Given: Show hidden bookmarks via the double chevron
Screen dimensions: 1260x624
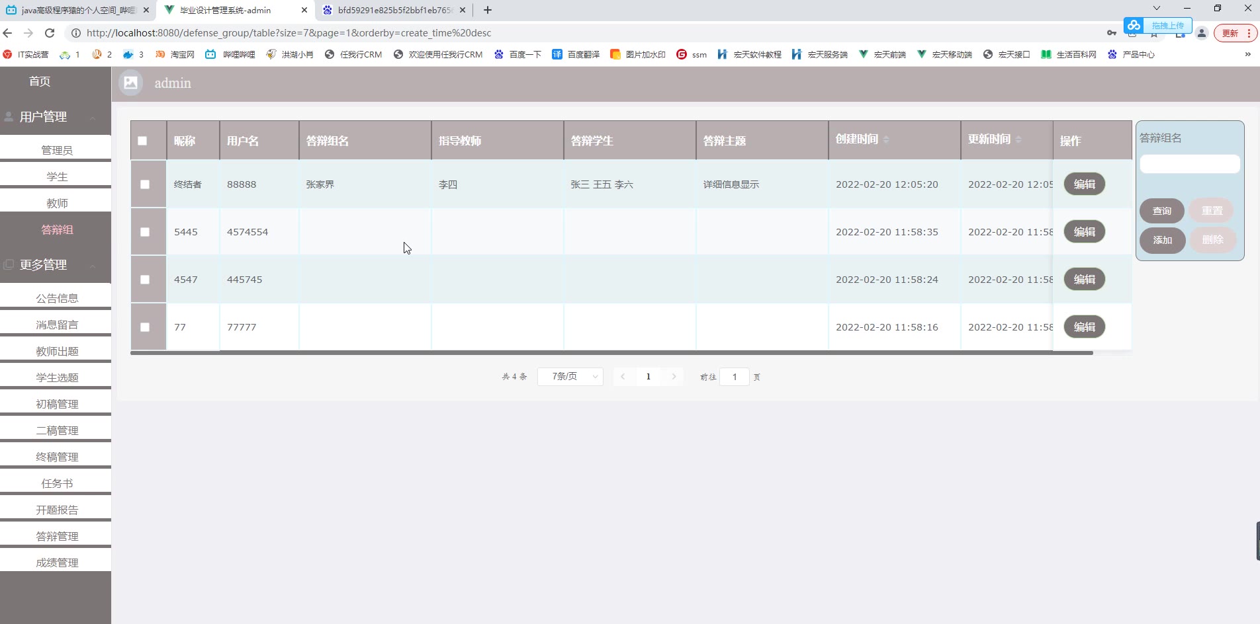Looking at the screenshot, I should (x=1248, y=54).
